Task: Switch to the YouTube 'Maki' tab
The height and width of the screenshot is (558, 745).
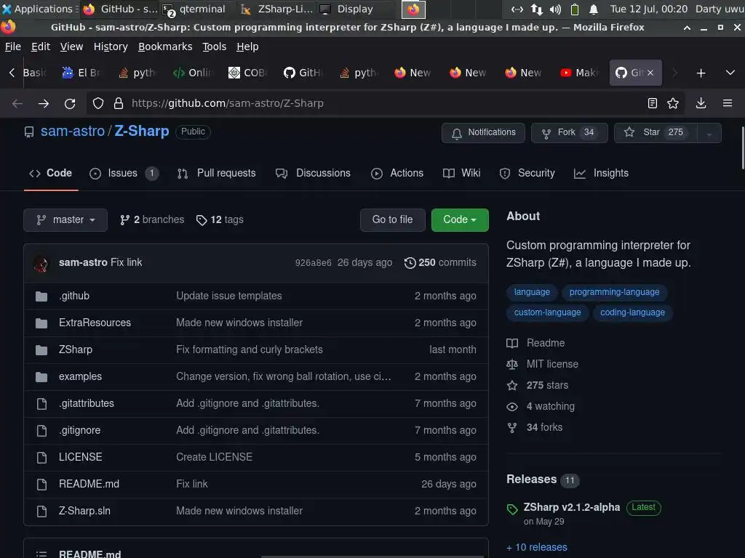Action: pyautogui.click(x=580, y=73)
